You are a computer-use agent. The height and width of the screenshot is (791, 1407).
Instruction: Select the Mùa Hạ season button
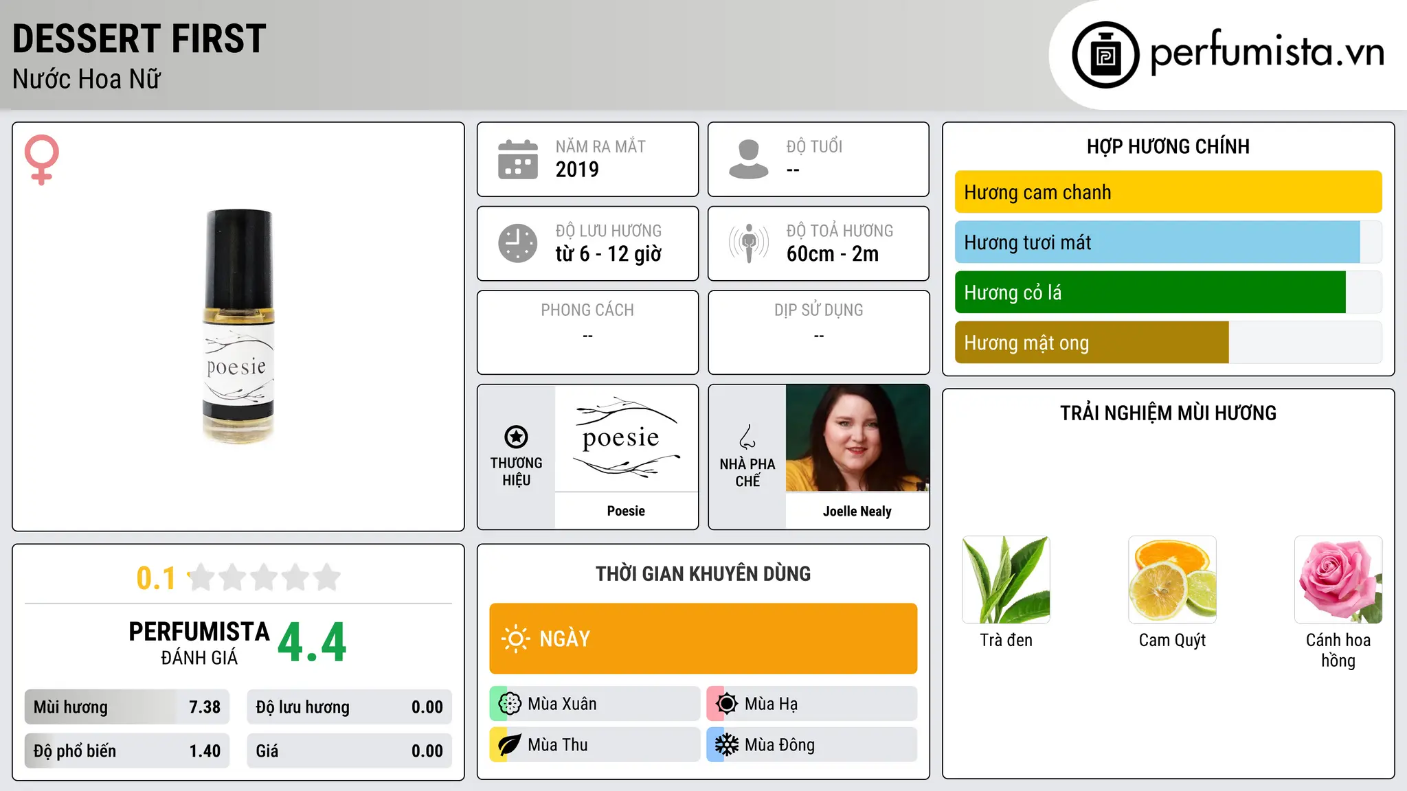(811, 704)
